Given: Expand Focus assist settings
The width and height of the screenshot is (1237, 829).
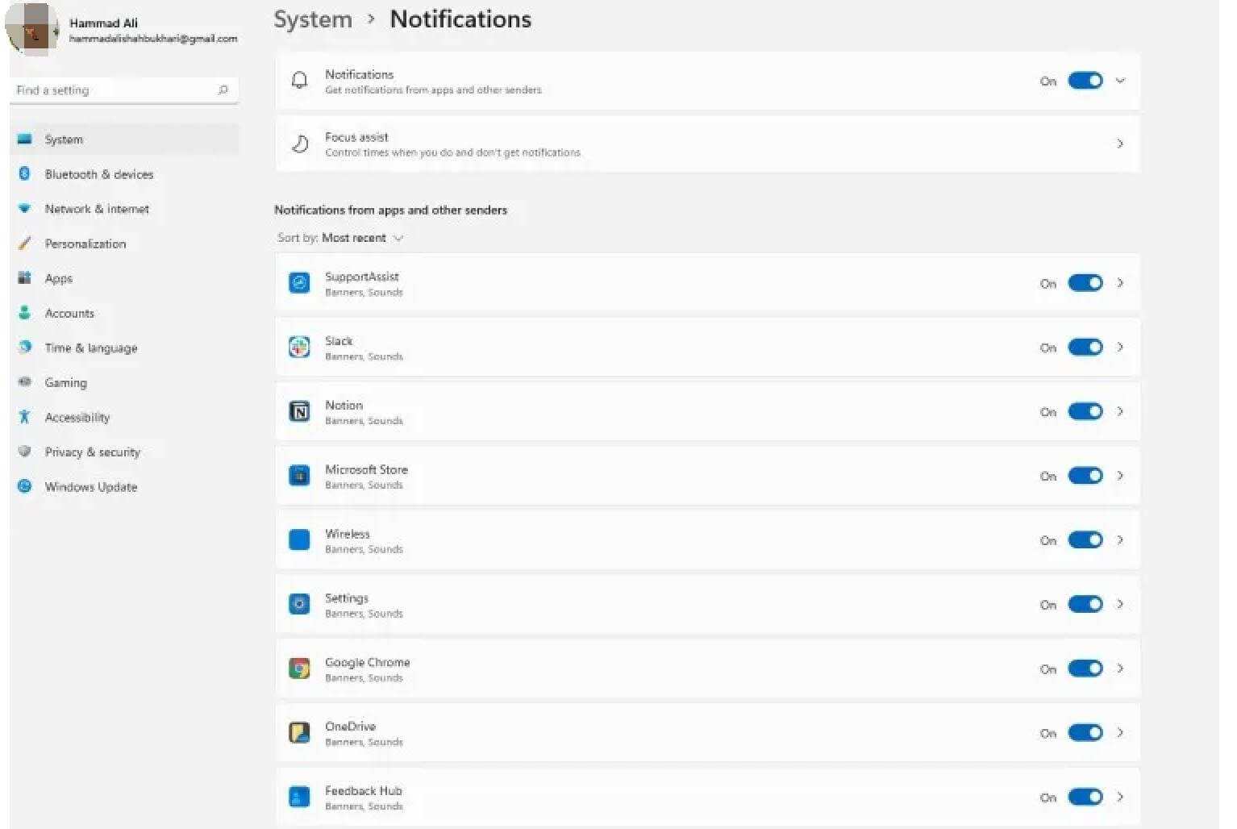Looking at the screenshot, I should coord(1120,144).
